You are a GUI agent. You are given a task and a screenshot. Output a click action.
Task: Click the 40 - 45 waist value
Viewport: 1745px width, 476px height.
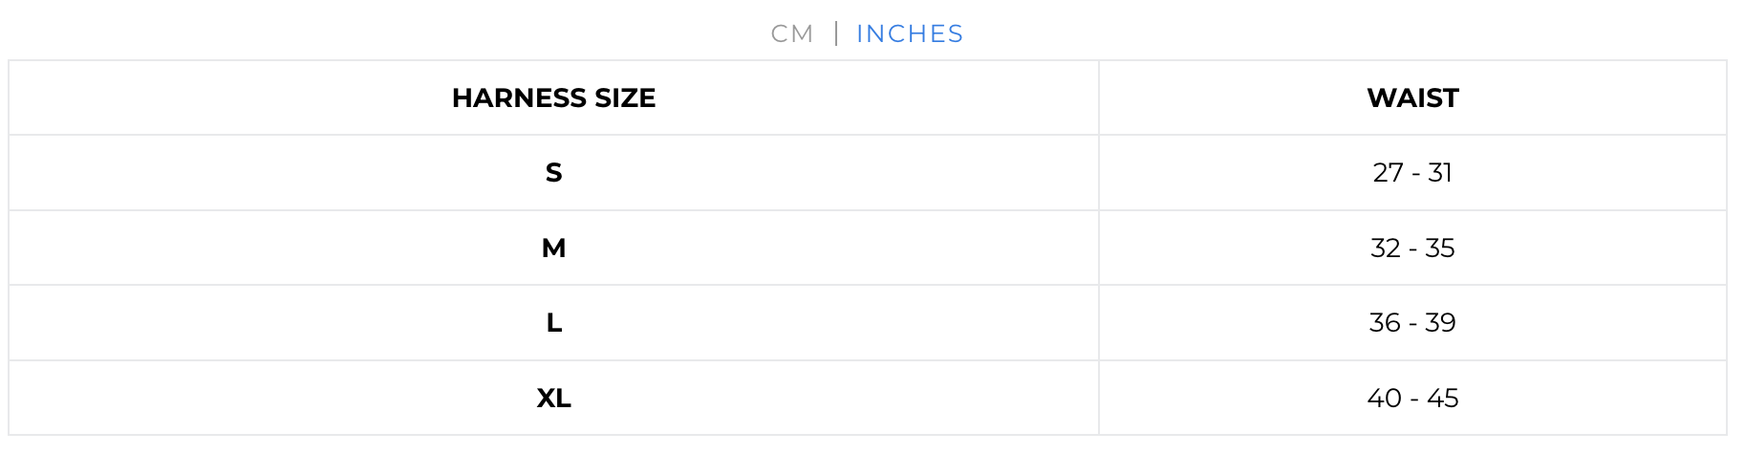(1412, 398)
